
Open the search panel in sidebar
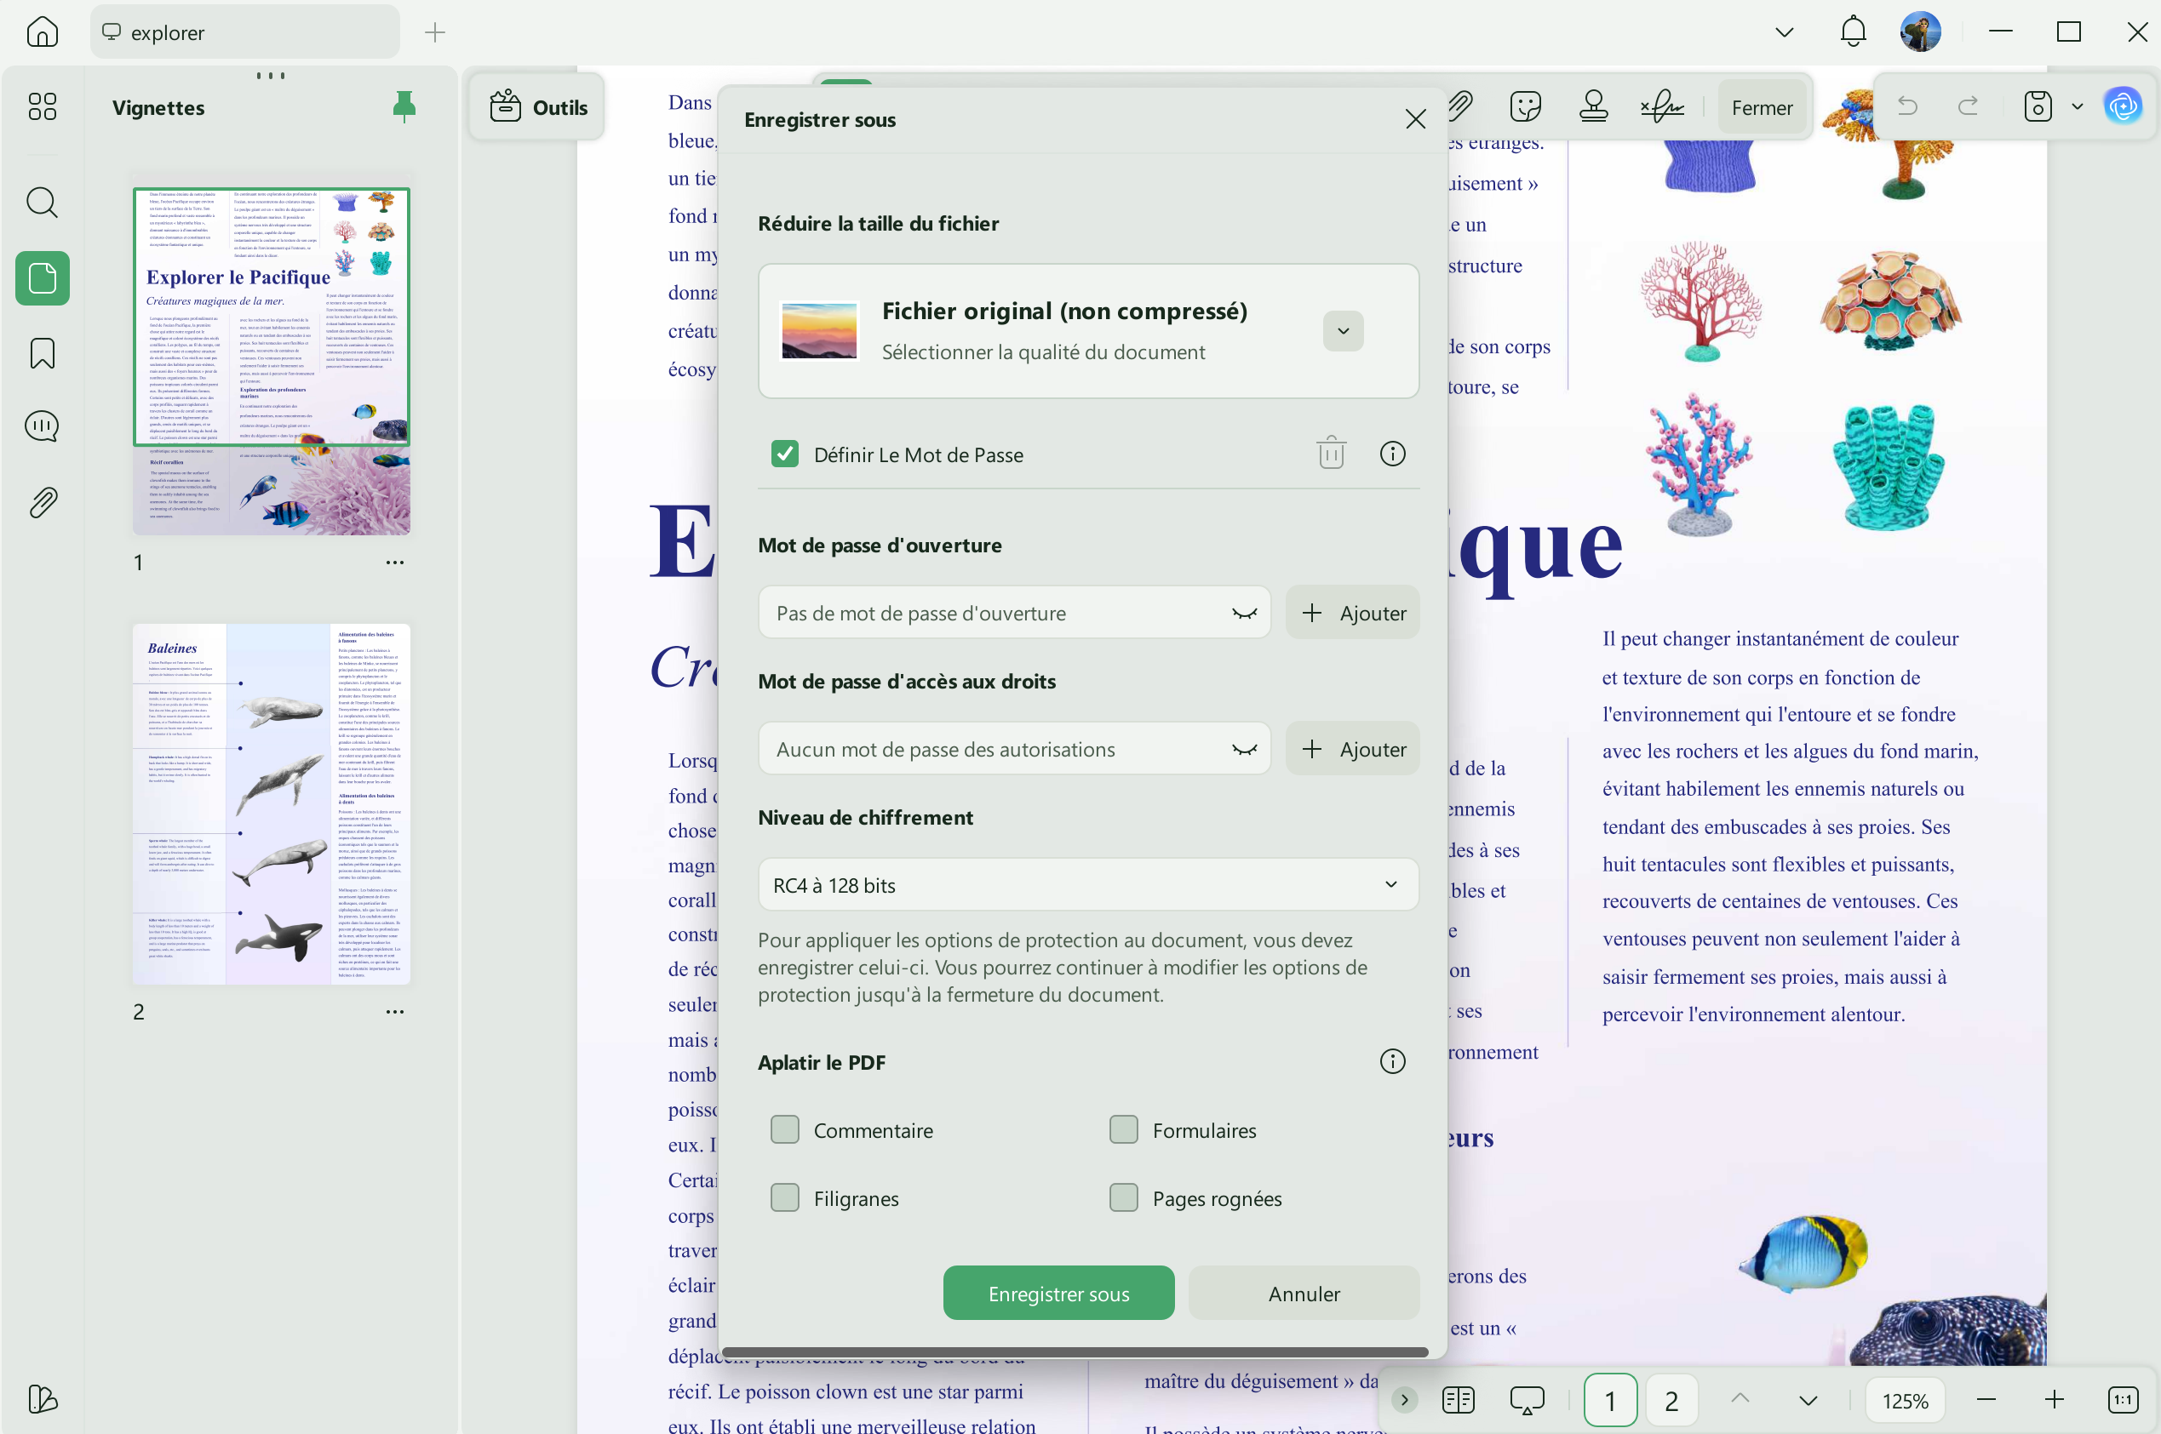(42, 202)
